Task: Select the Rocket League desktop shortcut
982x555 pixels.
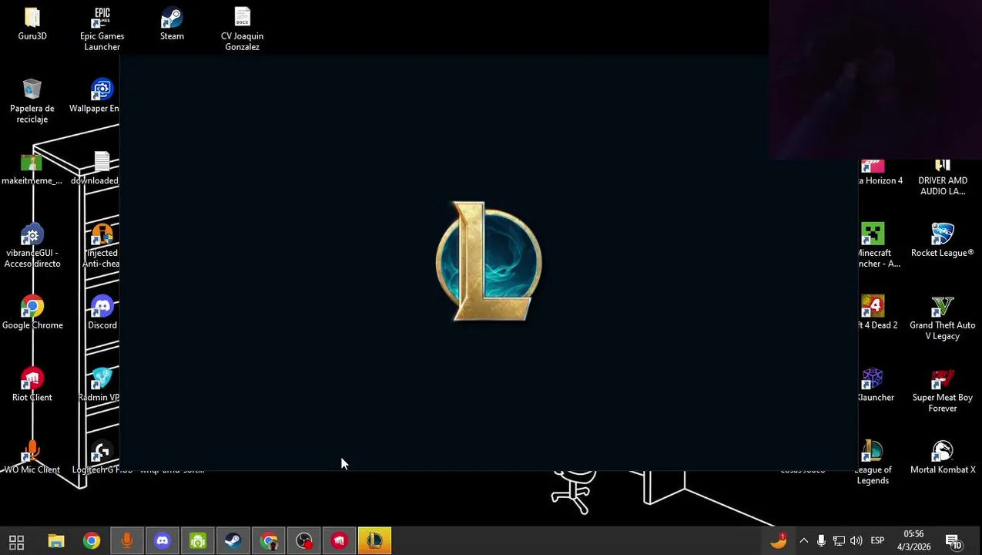Action: pyautogui.click(x=943, y=240)
